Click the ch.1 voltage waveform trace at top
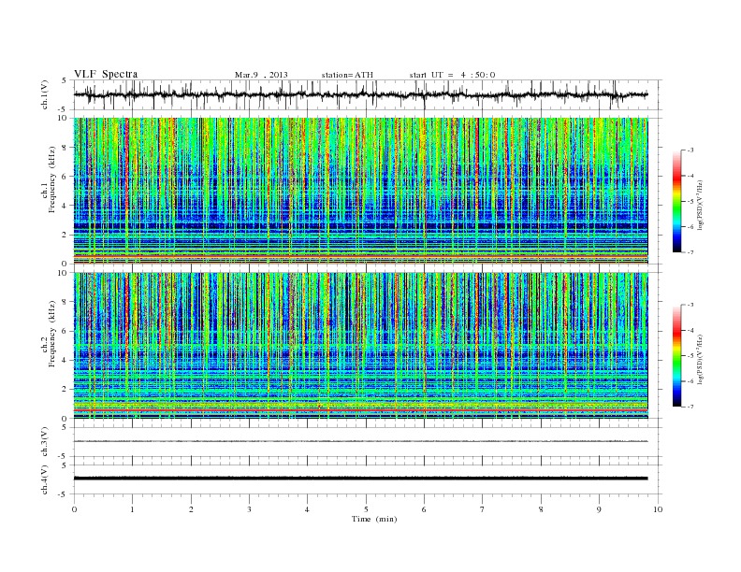Image resolution: width=741 pixels, height=572 pixels. pyautogui.click(x=360, y=94)
